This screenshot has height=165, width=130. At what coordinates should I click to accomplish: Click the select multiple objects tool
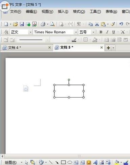(x=33, y=162)
